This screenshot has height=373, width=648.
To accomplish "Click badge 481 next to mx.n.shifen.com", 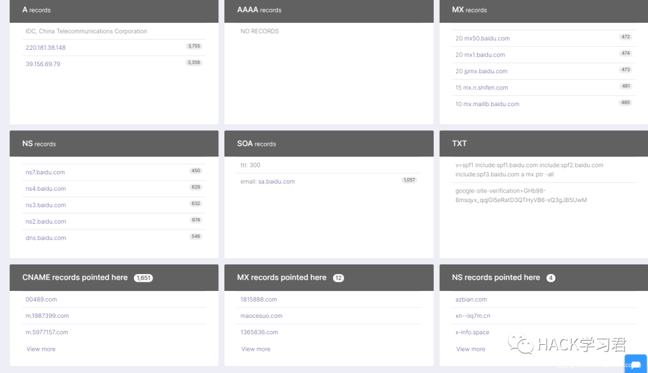I will 626,86.
